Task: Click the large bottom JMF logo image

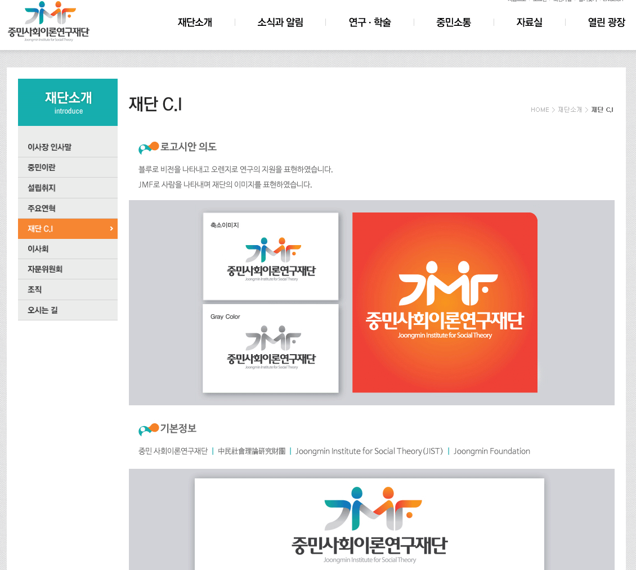Action: click(x=370, y=524)
